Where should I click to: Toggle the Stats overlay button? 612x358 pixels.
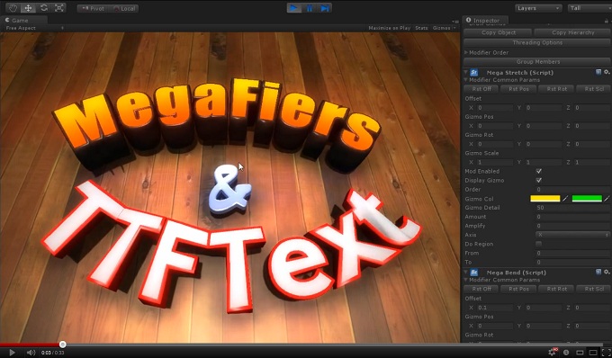coord(421,28)
